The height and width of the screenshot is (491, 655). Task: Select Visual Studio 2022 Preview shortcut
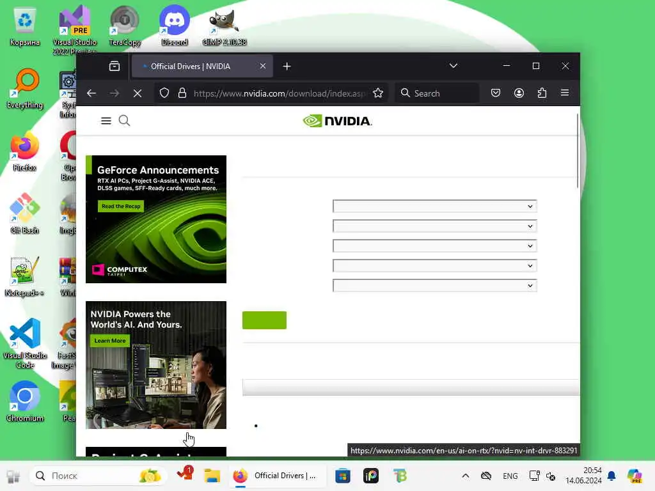(74, 29)
